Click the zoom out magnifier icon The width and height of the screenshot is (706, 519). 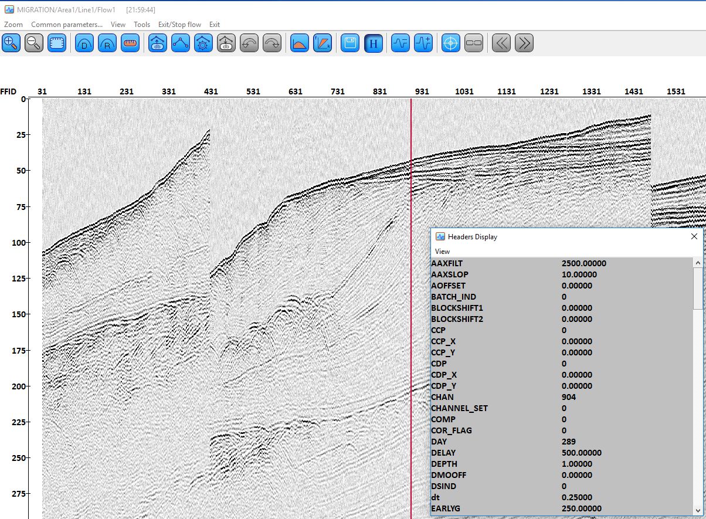34,43
